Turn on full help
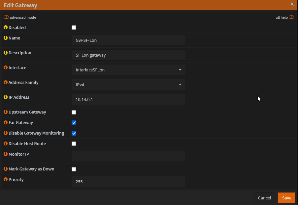Viewport: 298px width, 205px height. (x=291, y=17)
